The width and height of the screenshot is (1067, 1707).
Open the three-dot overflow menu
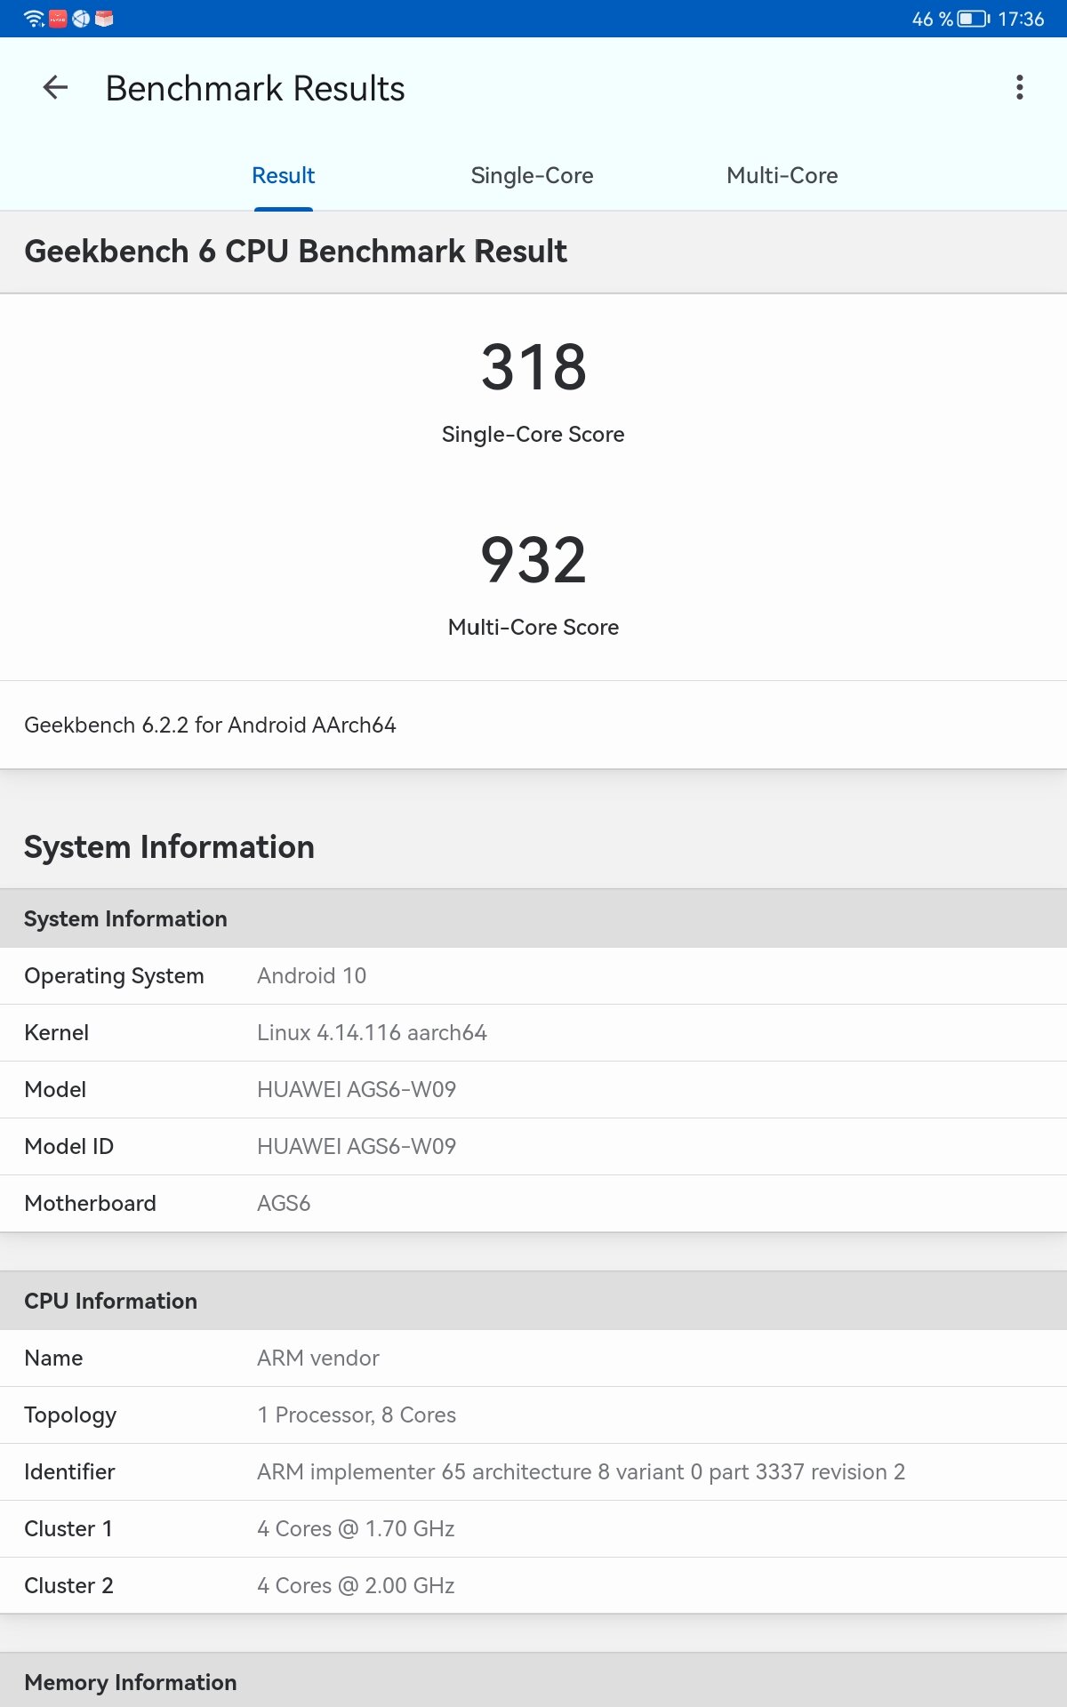pyautogui.click(x=1020, y=87)
